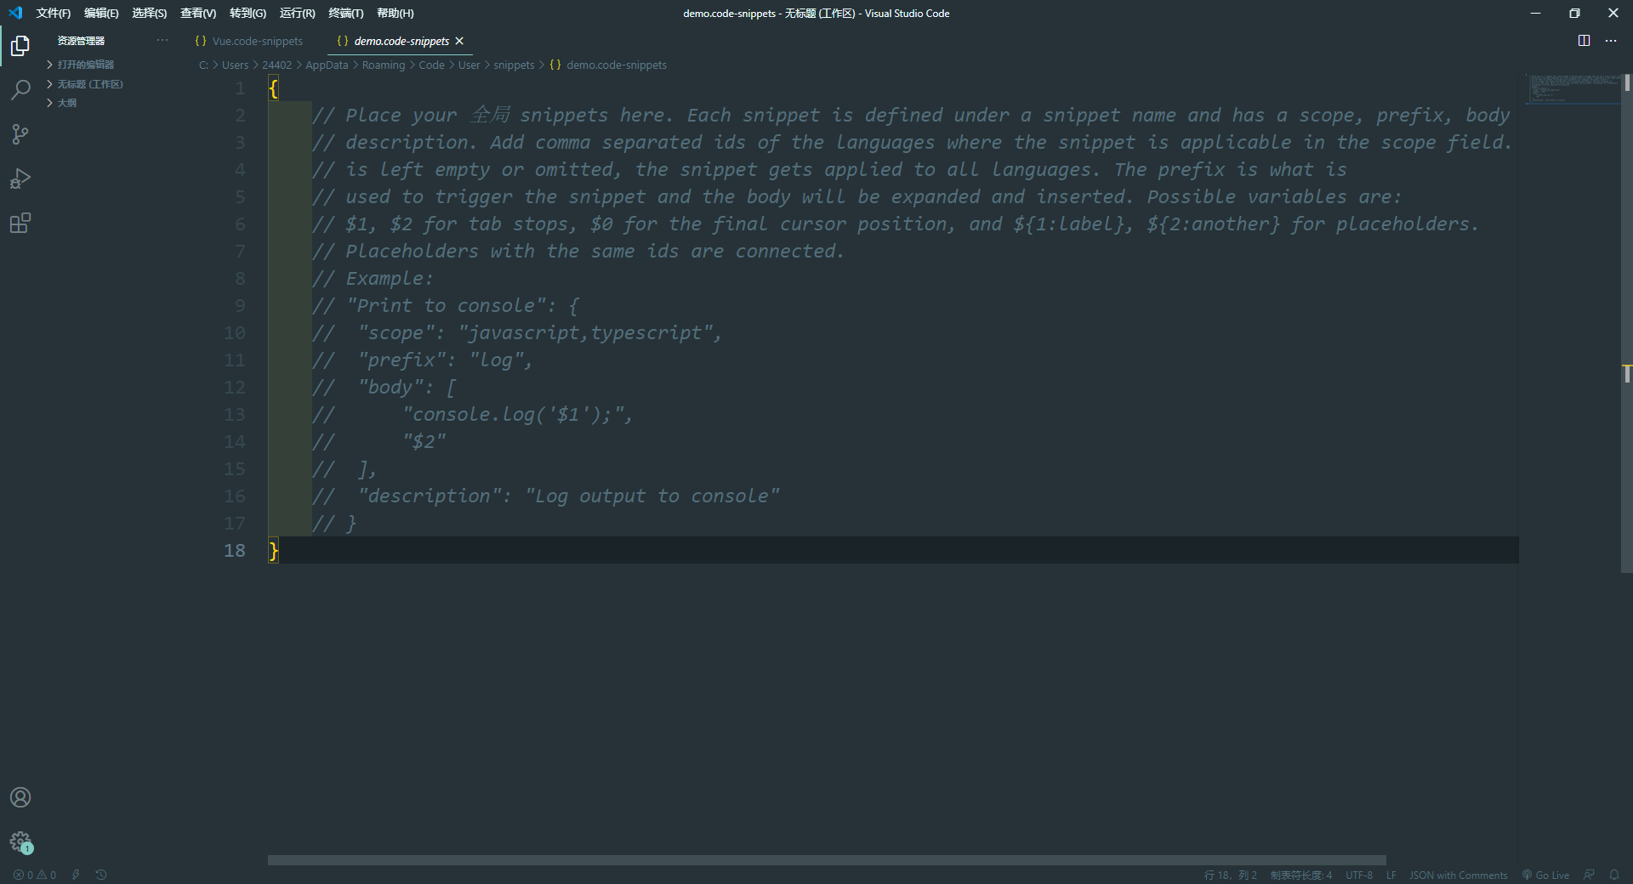Open the Search view in sidebar
The width and height of the screenshot is (1633, 884).
pos(20,90)
